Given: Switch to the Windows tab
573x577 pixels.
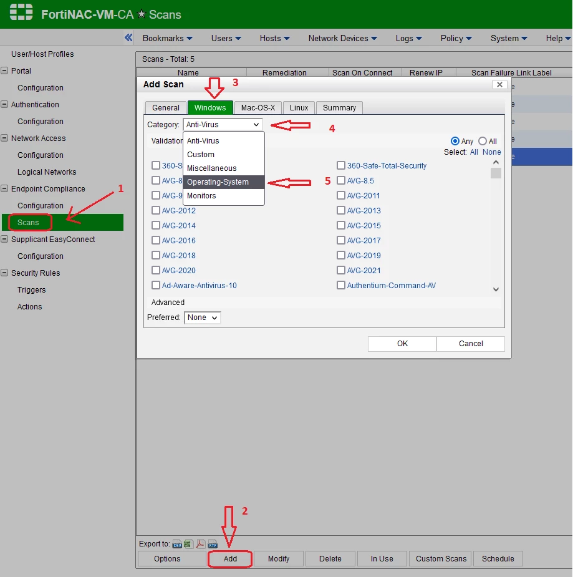Looking at the screenshot, I should point(210,108).
